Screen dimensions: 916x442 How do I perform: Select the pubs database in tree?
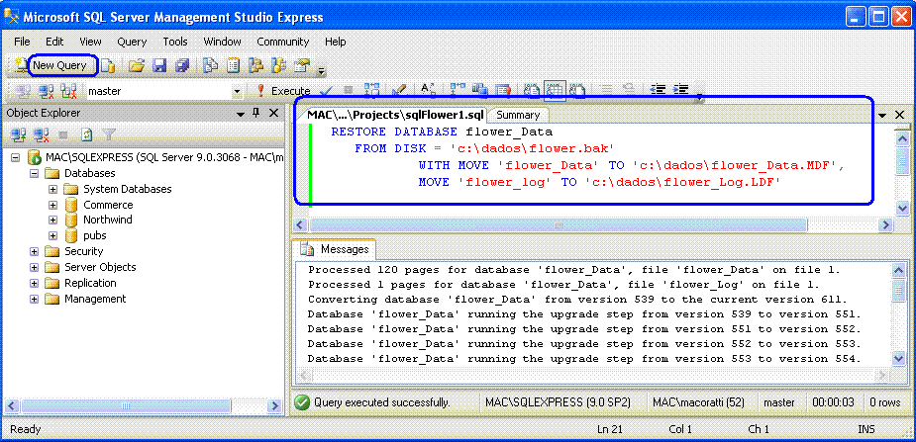click(94, 236)
